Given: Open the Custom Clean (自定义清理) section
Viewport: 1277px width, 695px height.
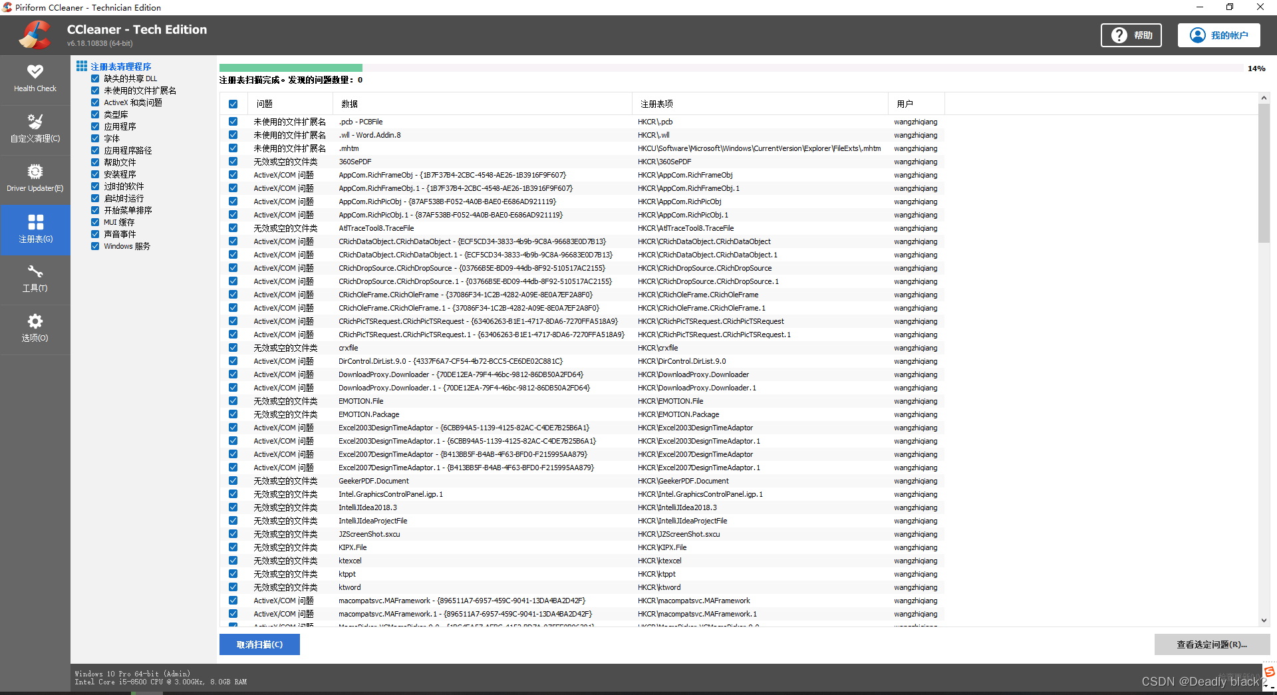Looking at the screenshot, I should pos(35,130).
